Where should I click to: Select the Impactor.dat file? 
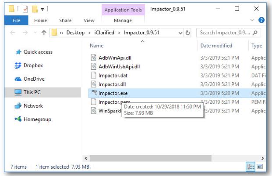(x=113, y=75)
